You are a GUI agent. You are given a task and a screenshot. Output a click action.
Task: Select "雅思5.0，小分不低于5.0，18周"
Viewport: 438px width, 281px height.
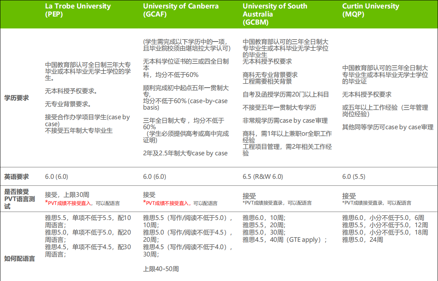coord(385,233)
